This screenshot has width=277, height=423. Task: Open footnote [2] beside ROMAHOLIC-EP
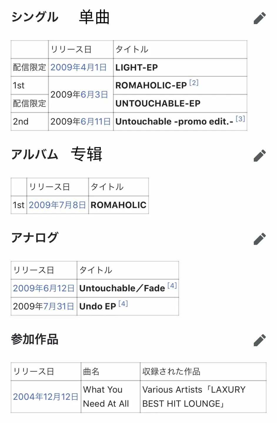194,83
